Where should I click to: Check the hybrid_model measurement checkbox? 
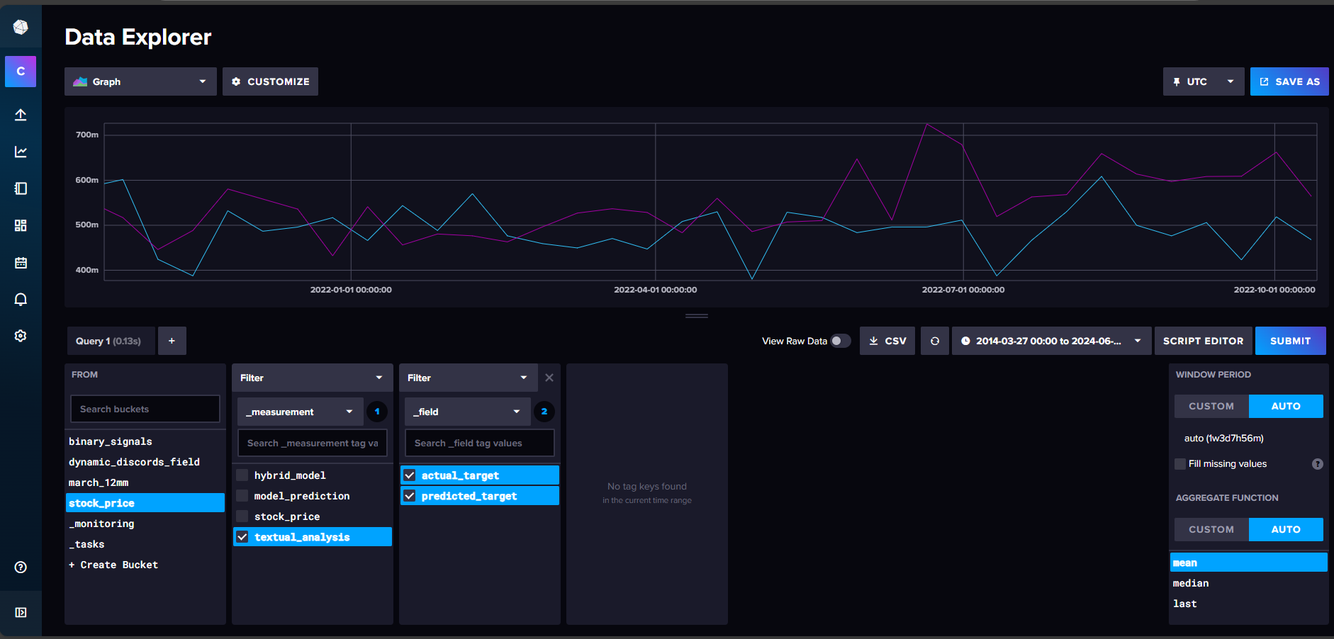pos(242,475)
